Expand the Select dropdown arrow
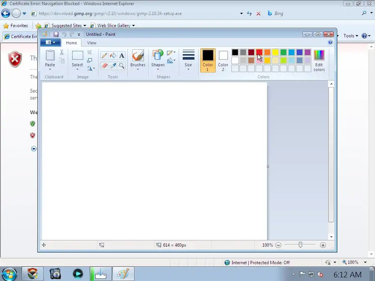This screenshot has width=375, height=281. (x=78, y=70)
